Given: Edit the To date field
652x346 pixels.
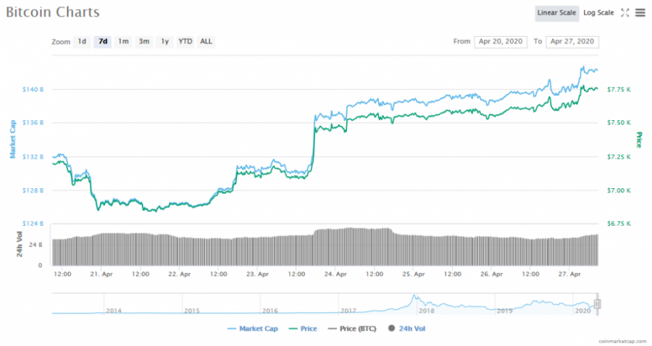Looking at the screenshot, I should (572, 41).
